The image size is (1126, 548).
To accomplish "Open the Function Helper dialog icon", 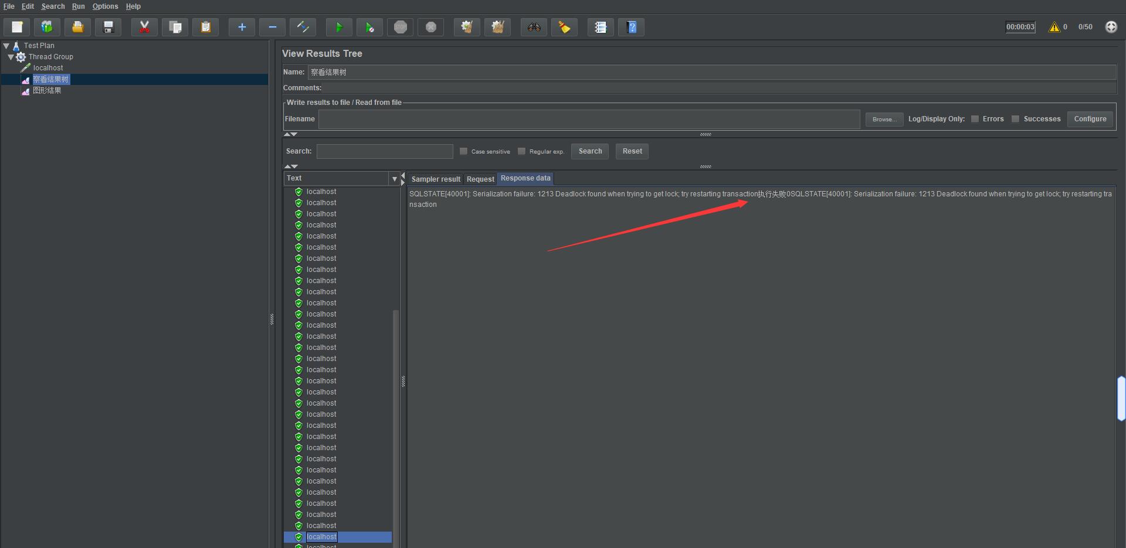I will (x=601, y=27).
